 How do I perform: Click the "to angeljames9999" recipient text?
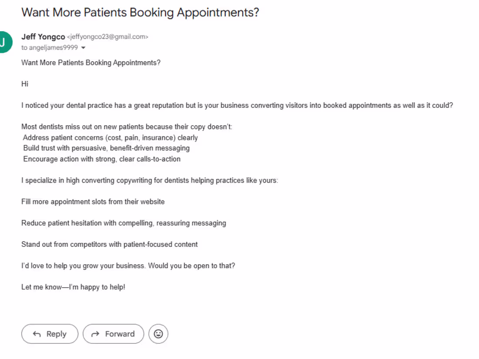(50, 48)
